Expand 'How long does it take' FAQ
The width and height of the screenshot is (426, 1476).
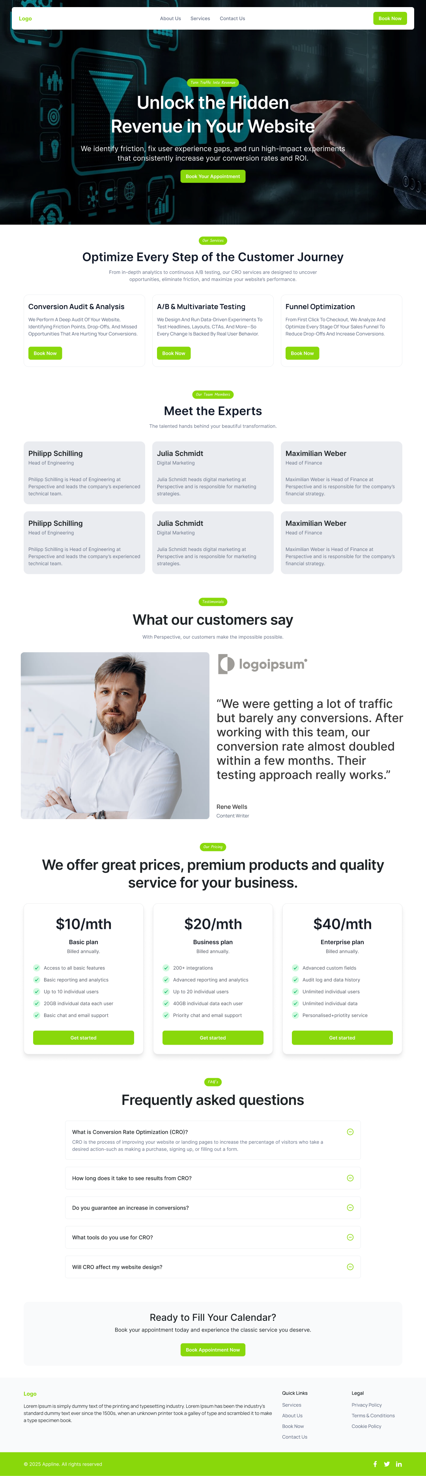(x=350, y=1178)
